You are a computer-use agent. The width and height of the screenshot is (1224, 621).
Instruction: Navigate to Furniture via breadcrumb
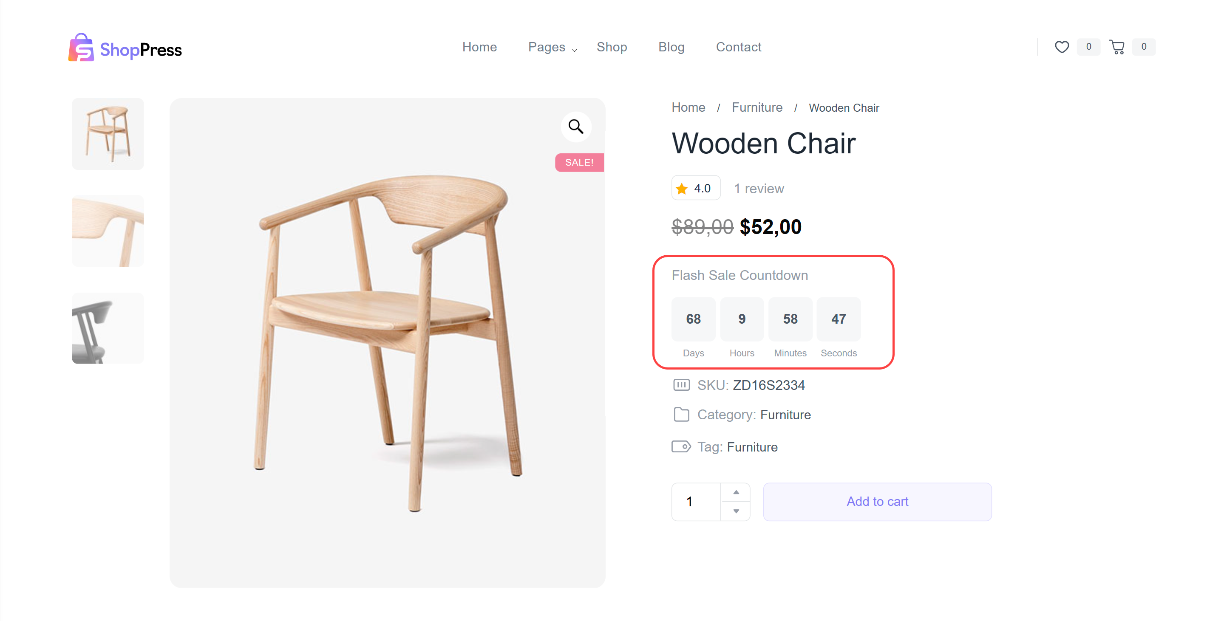[756, 107]
